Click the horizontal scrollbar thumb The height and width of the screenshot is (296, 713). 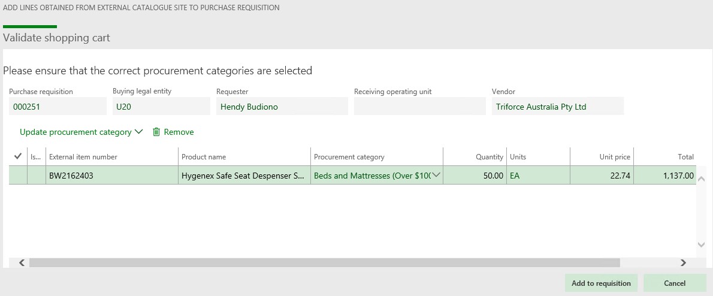324,262
